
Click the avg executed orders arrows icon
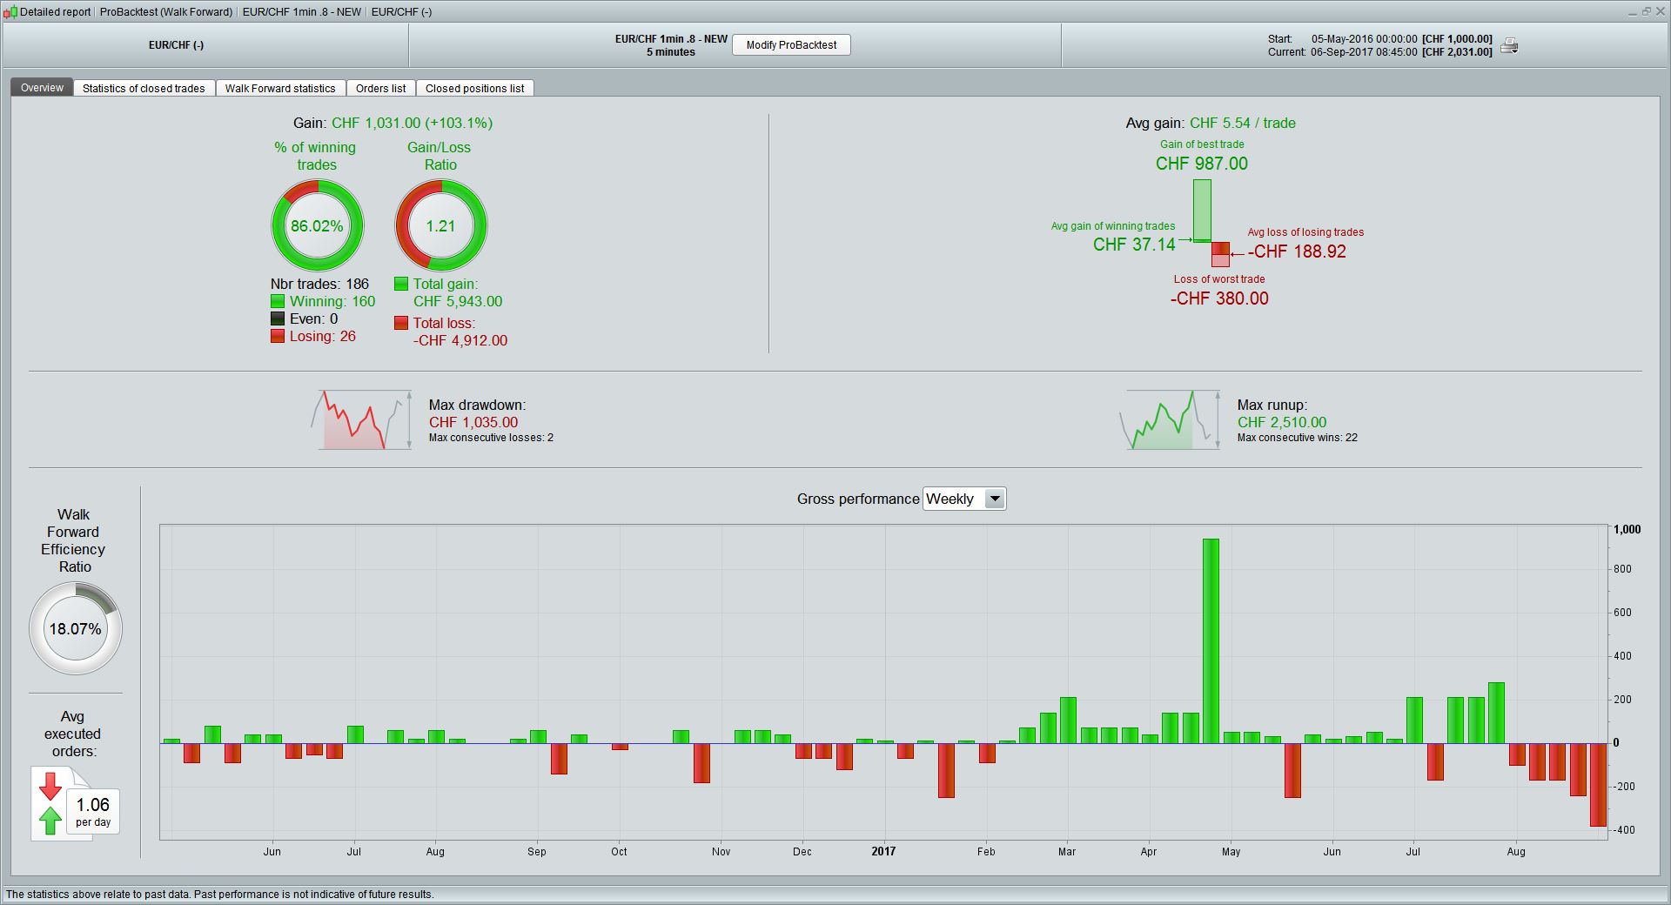50,803
